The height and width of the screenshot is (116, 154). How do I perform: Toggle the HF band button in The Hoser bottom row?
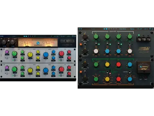pos(61,76)
